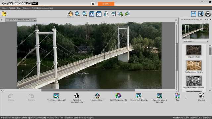
Task: Open the effect category dropdown in Instant Effects
Action: pos(195,42)
